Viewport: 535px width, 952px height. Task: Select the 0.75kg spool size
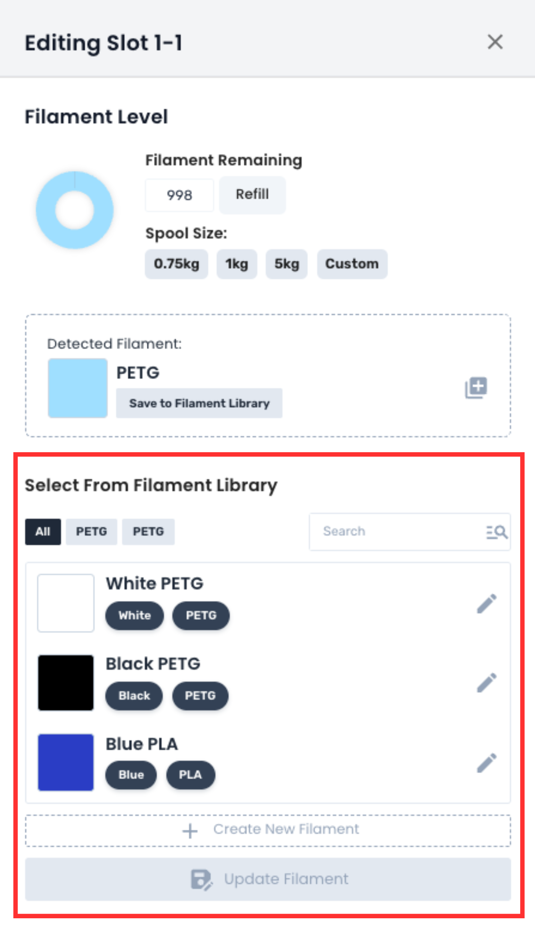[176, 264]
